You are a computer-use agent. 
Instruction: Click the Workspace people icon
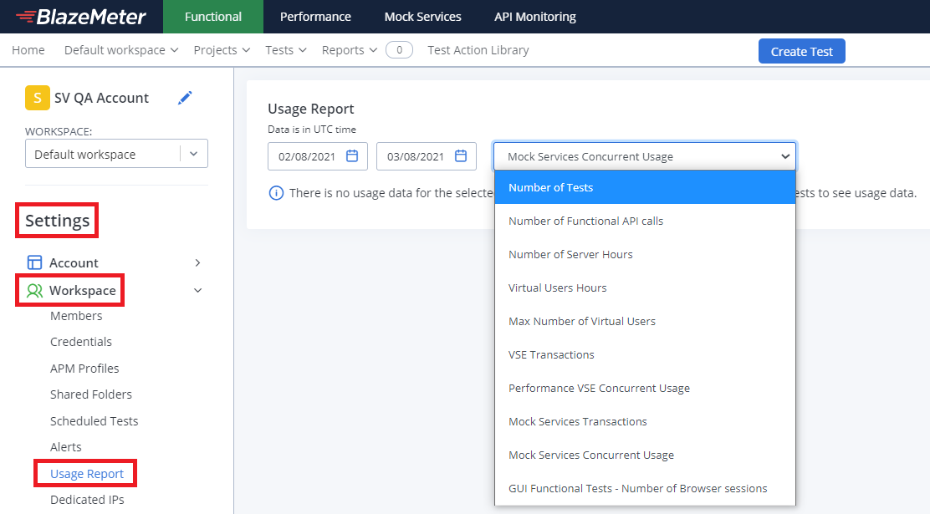tap(34, 291)
